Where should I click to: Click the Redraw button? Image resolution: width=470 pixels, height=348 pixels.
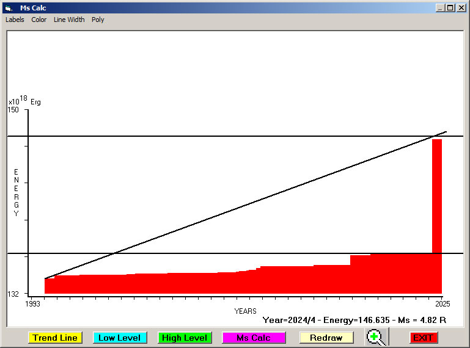coord(326,338)
